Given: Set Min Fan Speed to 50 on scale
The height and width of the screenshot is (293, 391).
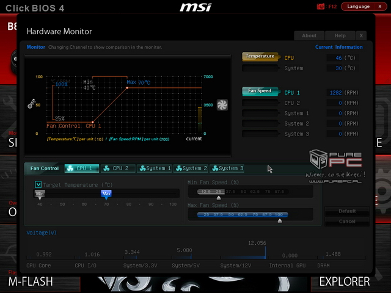Looking at the screenshot, I should pos(243,192).
